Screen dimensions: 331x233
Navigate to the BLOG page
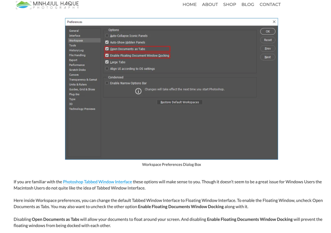pos(248,4)
